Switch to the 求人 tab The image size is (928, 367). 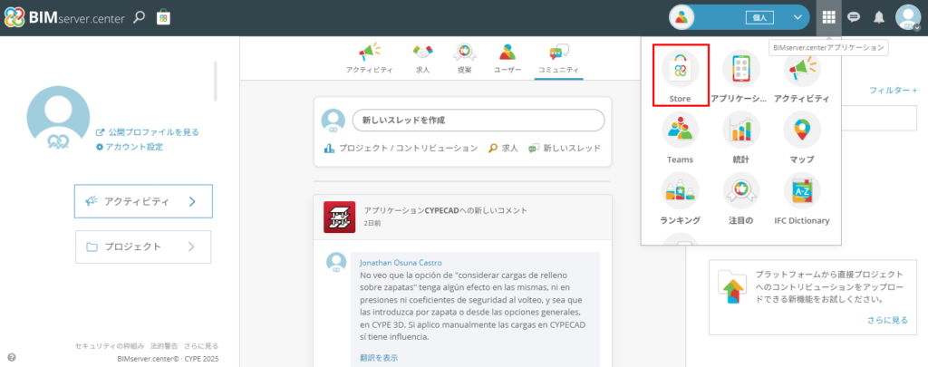click(x=422, y=58)
